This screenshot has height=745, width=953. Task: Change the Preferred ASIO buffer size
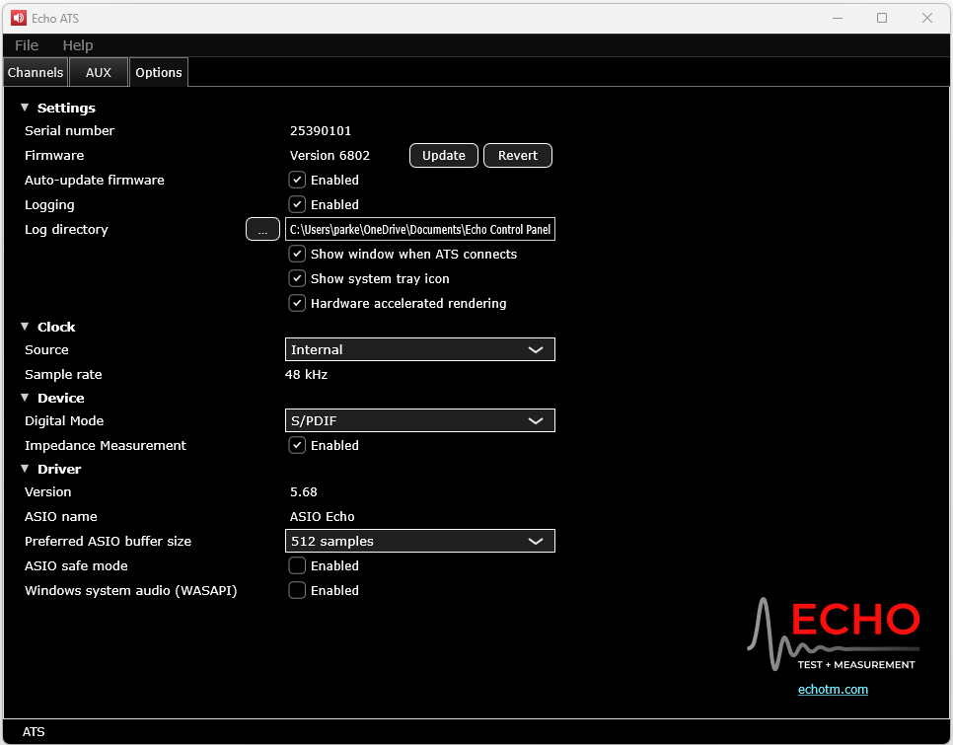(419, 541)
